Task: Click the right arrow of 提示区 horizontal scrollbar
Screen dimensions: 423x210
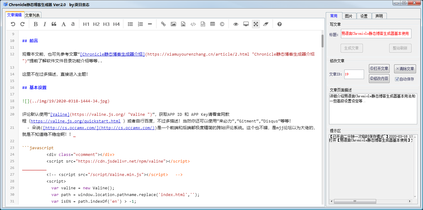Action: click(411, 201)
